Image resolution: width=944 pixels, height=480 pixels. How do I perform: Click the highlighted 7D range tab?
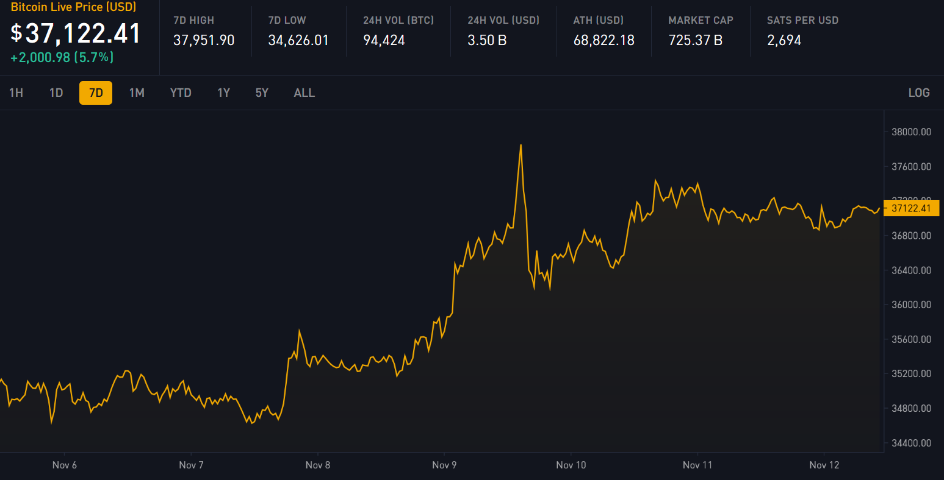coord(96,93)
